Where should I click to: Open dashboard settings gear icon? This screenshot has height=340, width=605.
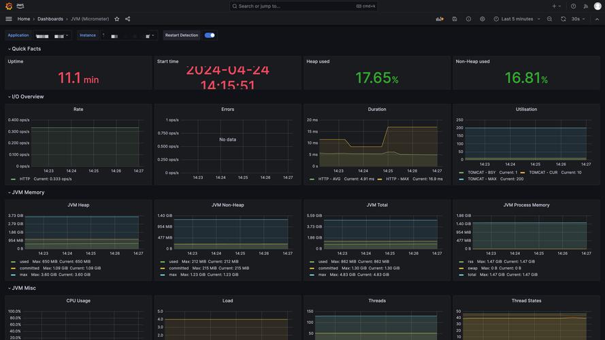click(x=483, y=19)
